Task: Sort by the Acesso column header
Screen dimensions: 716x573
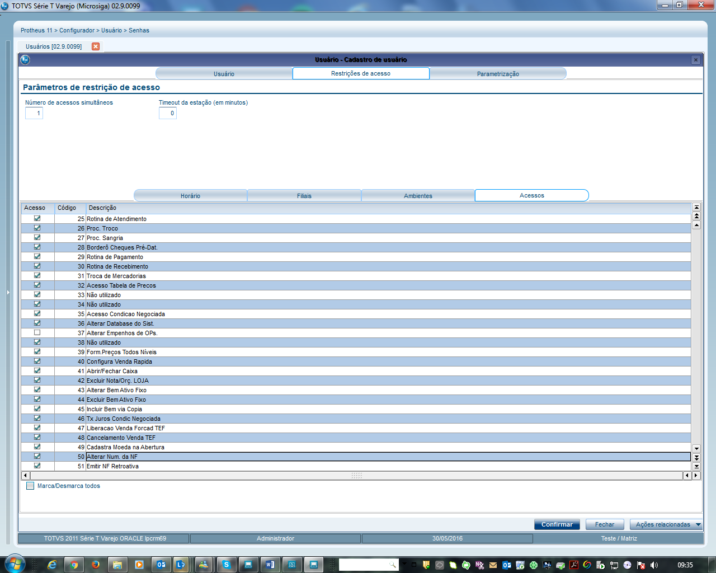Action: click(x=38, y=208)
